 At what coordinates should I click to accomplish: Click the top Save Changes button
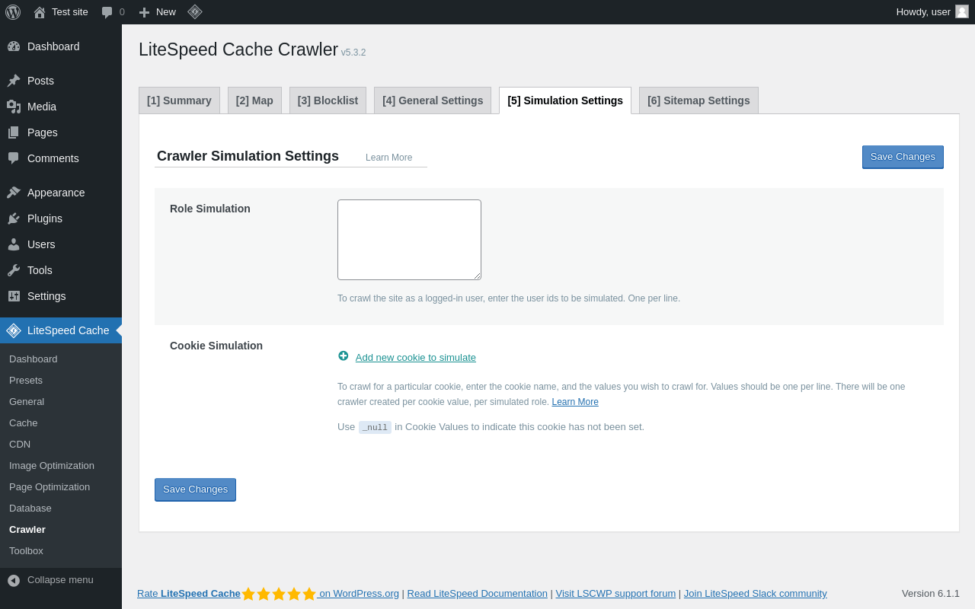coord(903,157)
